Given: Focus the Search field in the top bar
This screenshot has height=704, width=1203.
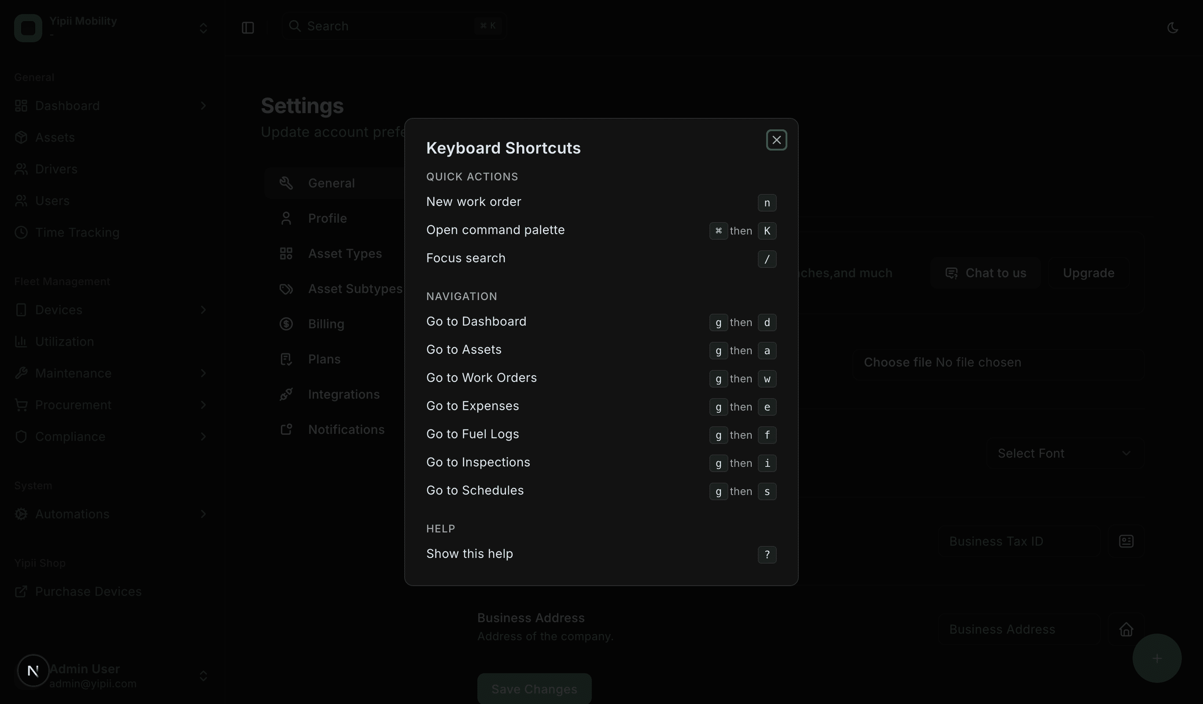Looking at the screenshot, I should 394,26.
